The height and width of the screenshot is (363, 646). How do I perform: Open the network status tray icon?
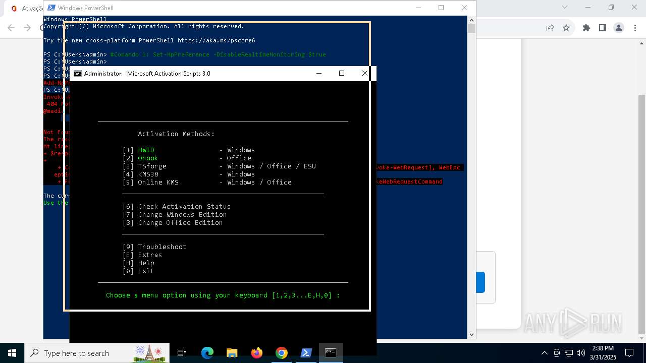569,353
